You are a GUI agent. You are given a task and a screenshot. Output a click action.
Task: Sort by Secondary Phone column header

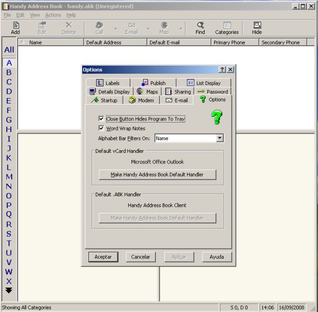(283, 42)
